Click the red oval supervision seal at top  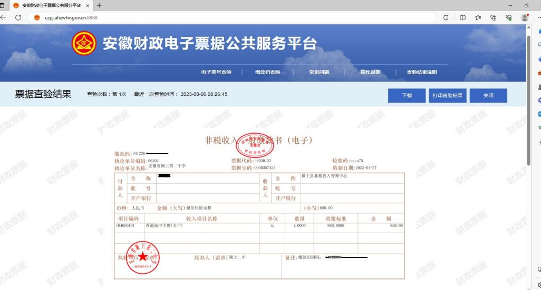click(x=255, y=145)
